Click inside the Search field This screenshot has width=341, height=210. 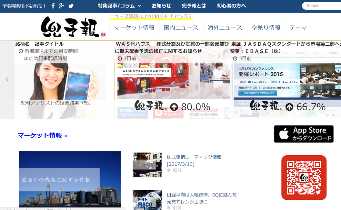coord(323,5)
